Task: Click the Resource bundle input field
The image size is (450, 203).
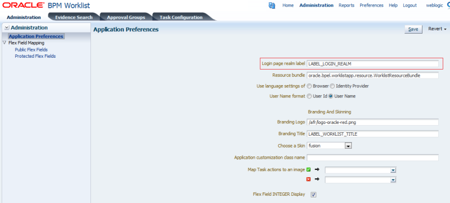Action: click(x=372, y=76)
